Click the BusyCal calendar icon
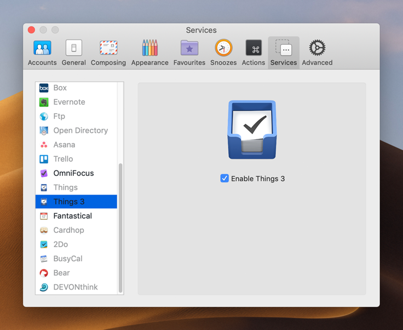This screenshot has height=330, width=403. [44, 259]
